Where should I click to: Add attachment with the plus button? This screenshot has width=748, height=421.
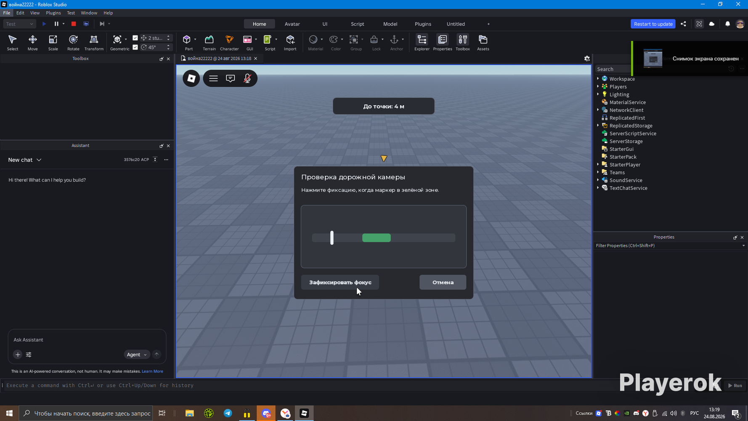[18, 354]
